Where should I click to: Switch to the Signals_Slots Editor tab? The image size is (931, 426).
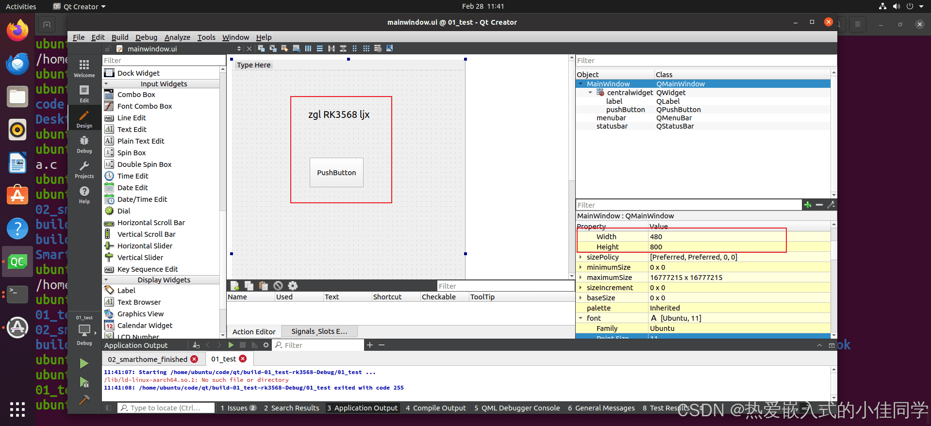[319, 331]
